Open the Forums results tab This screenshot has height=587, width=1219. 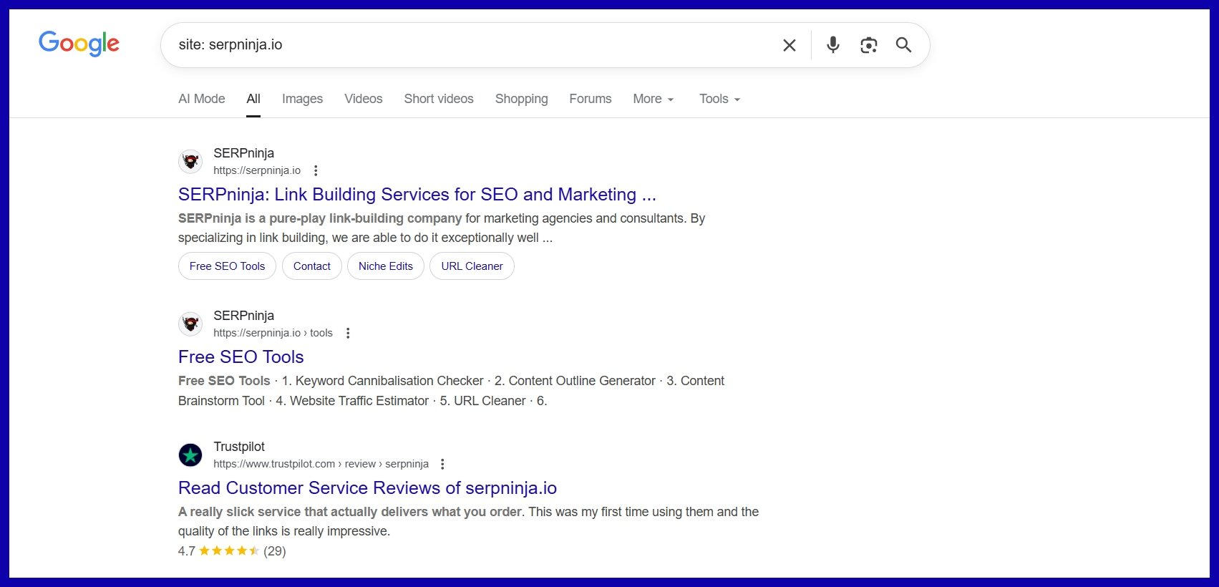[x=590, y=99]
